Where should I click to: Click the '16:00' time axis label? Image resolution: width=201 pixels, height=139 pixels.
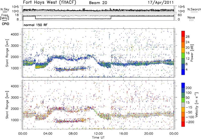coord(123,134)
